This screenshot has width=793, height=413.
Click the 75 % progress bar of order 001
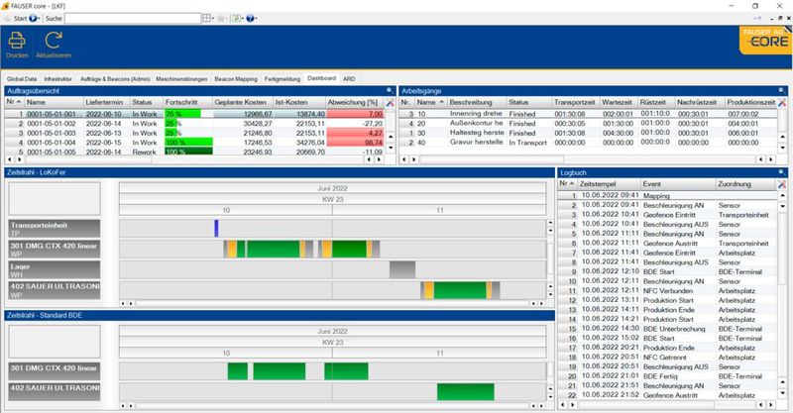[182, 114]
